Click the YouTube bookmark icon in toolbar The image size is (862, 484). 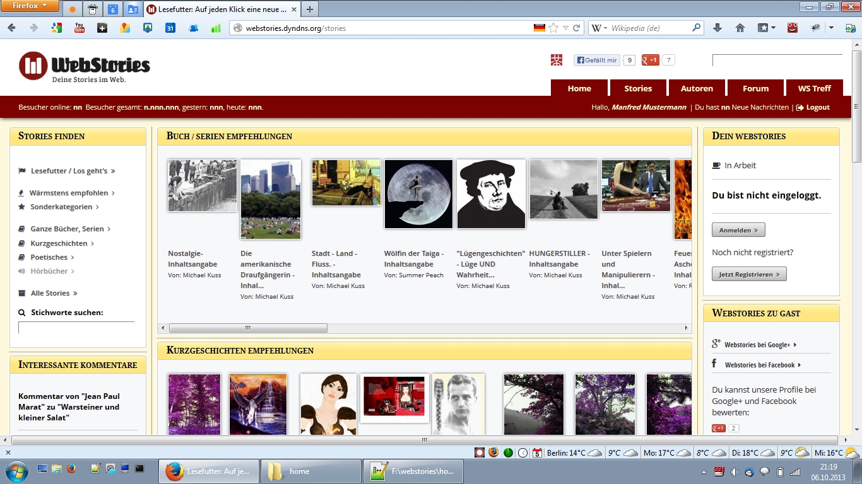point(80,28)
